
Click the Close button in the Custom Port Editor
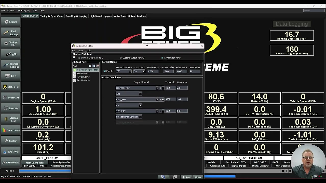198,177
